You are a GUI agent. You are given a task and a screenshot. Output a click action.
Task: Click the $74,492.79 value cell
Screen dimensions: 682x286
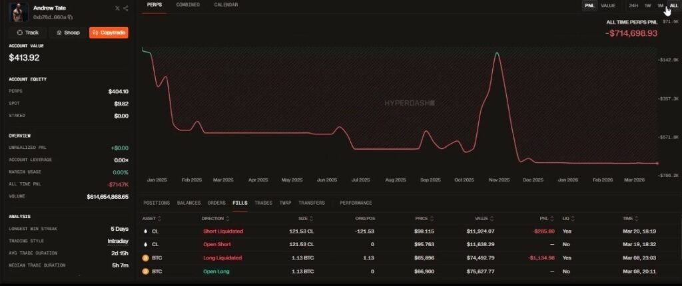[480, 258]
